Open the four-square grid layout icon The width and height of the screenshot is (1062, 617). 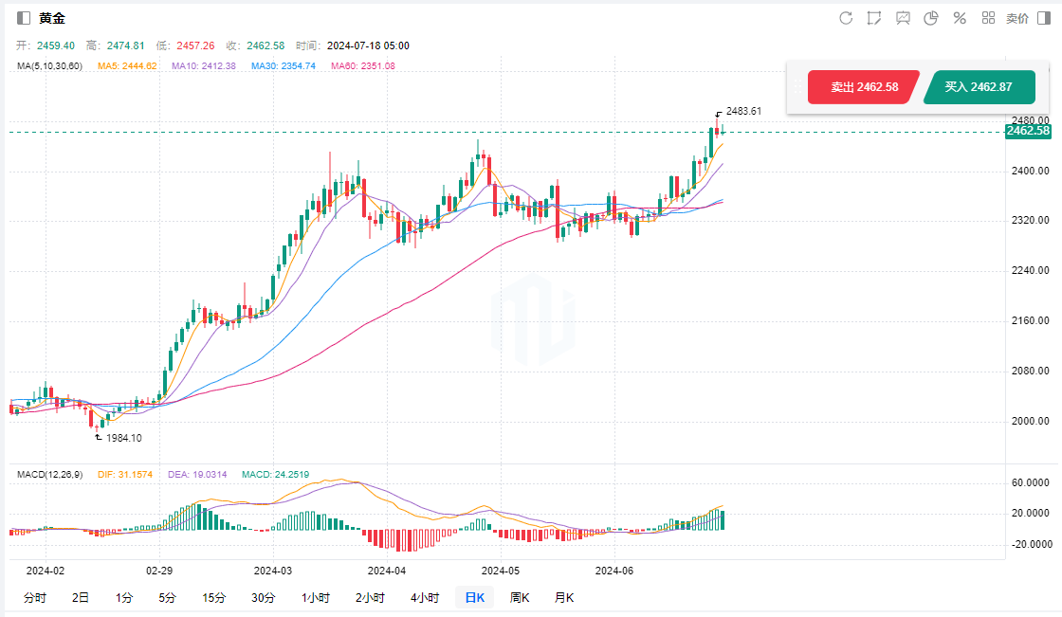pos(988,18)
